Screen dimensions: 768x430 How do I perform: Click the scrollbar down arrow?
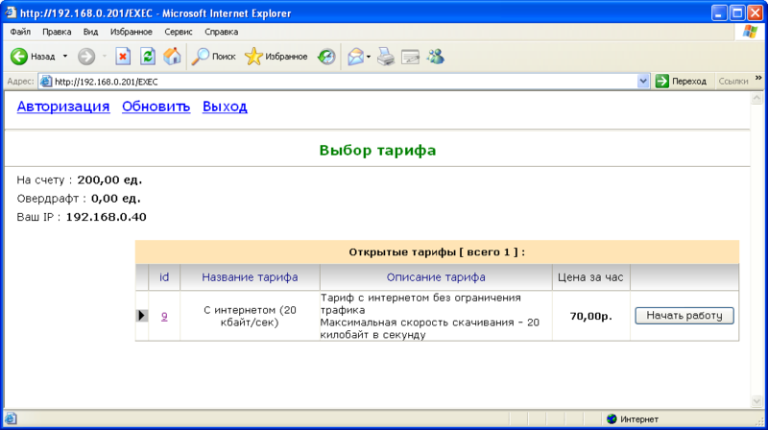click(x=756, y=401)
